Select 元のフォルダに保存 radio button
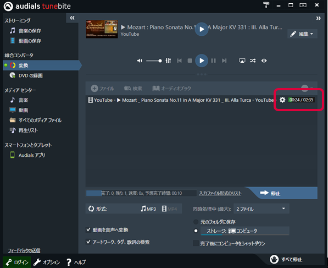This screenshot has height=268, width=328. [196, 222]
